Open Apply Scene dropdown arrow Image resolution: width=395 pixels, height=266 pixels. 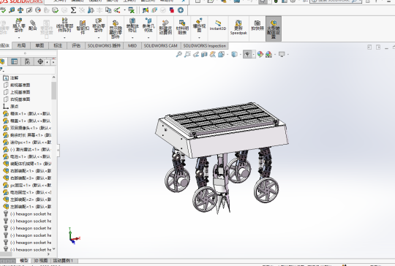point(274,54)
